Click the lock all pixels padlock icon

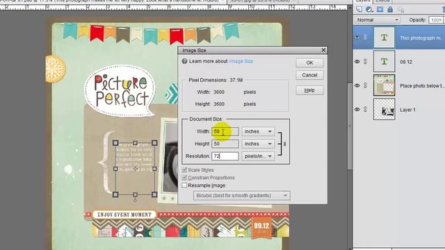390,9
